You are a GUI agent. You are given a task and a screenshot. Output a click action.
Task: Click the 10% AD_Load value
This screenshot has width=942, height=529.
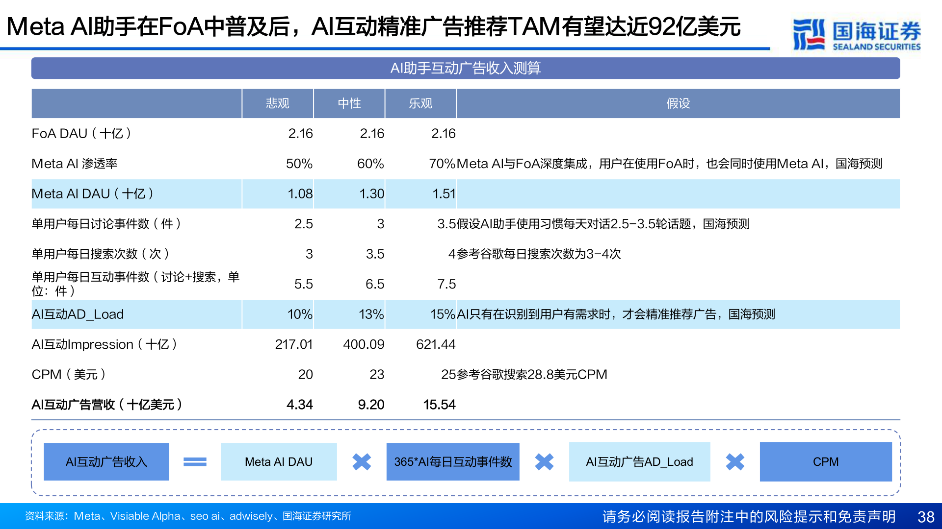coord(300,314)
